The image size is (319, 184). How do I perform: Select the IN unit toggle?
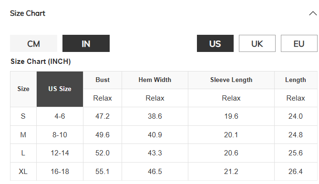[x=86, y=43]
